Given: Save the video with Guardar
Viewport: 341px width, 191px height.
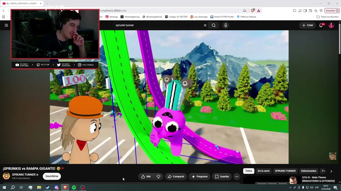Looking at the screenshot, I should (x=222, y=176).
